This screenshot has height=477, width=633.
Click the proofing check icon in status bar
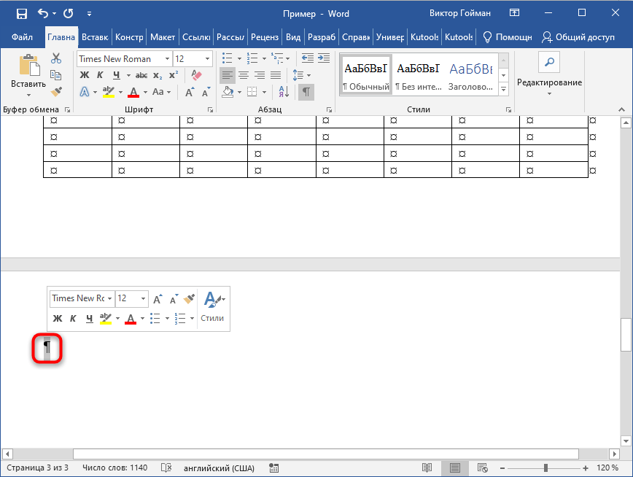166,468
